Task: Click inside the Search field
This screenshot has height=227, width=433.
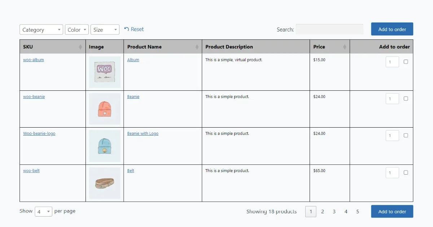Action: pyautogui.click(x=329, y=29)
